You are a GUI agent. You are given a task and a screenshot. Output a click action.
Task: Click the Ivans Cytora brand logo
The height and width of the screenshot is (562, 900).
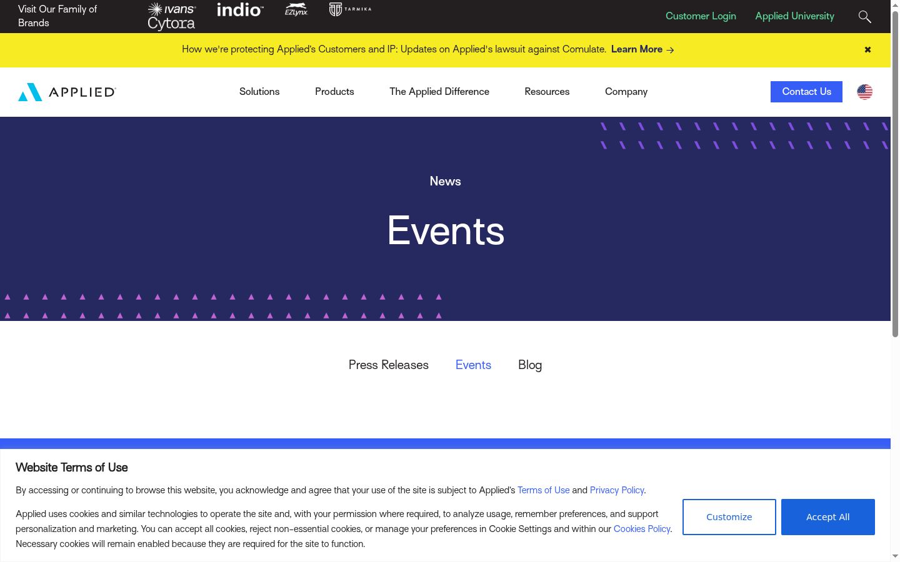point(171,16)
